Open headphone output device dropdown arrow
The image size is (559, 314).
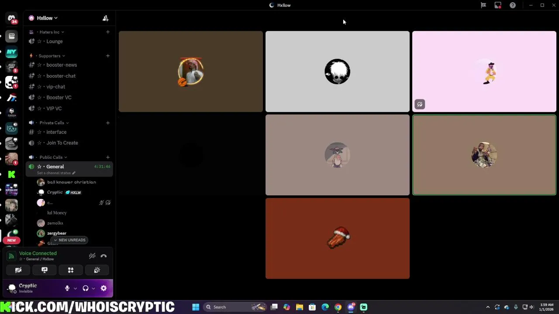[93, 288]
